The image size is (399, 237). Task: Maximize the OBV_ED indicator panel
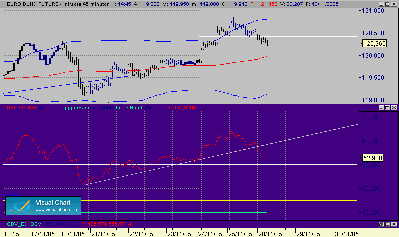click(387, 224)
